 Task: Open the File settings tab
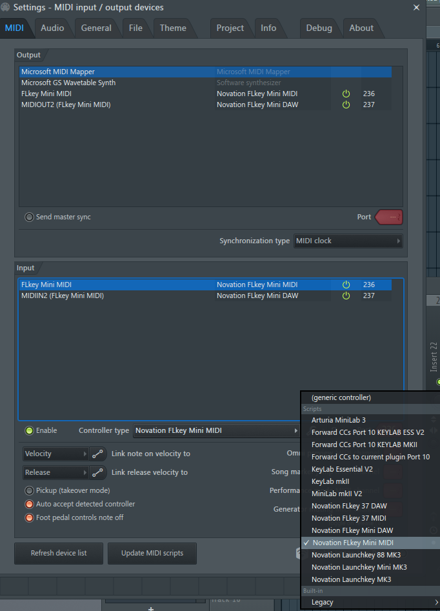click(135, 28)
